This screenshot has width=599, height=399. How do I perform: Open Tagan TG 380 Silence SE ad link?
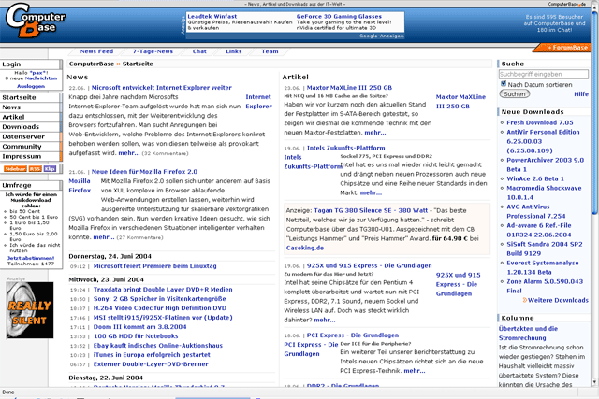tap(371, 210)
